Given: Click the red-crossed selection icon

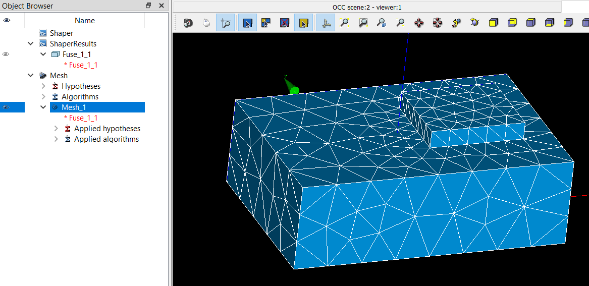Looking at the screenshot, I should (285, 23).
